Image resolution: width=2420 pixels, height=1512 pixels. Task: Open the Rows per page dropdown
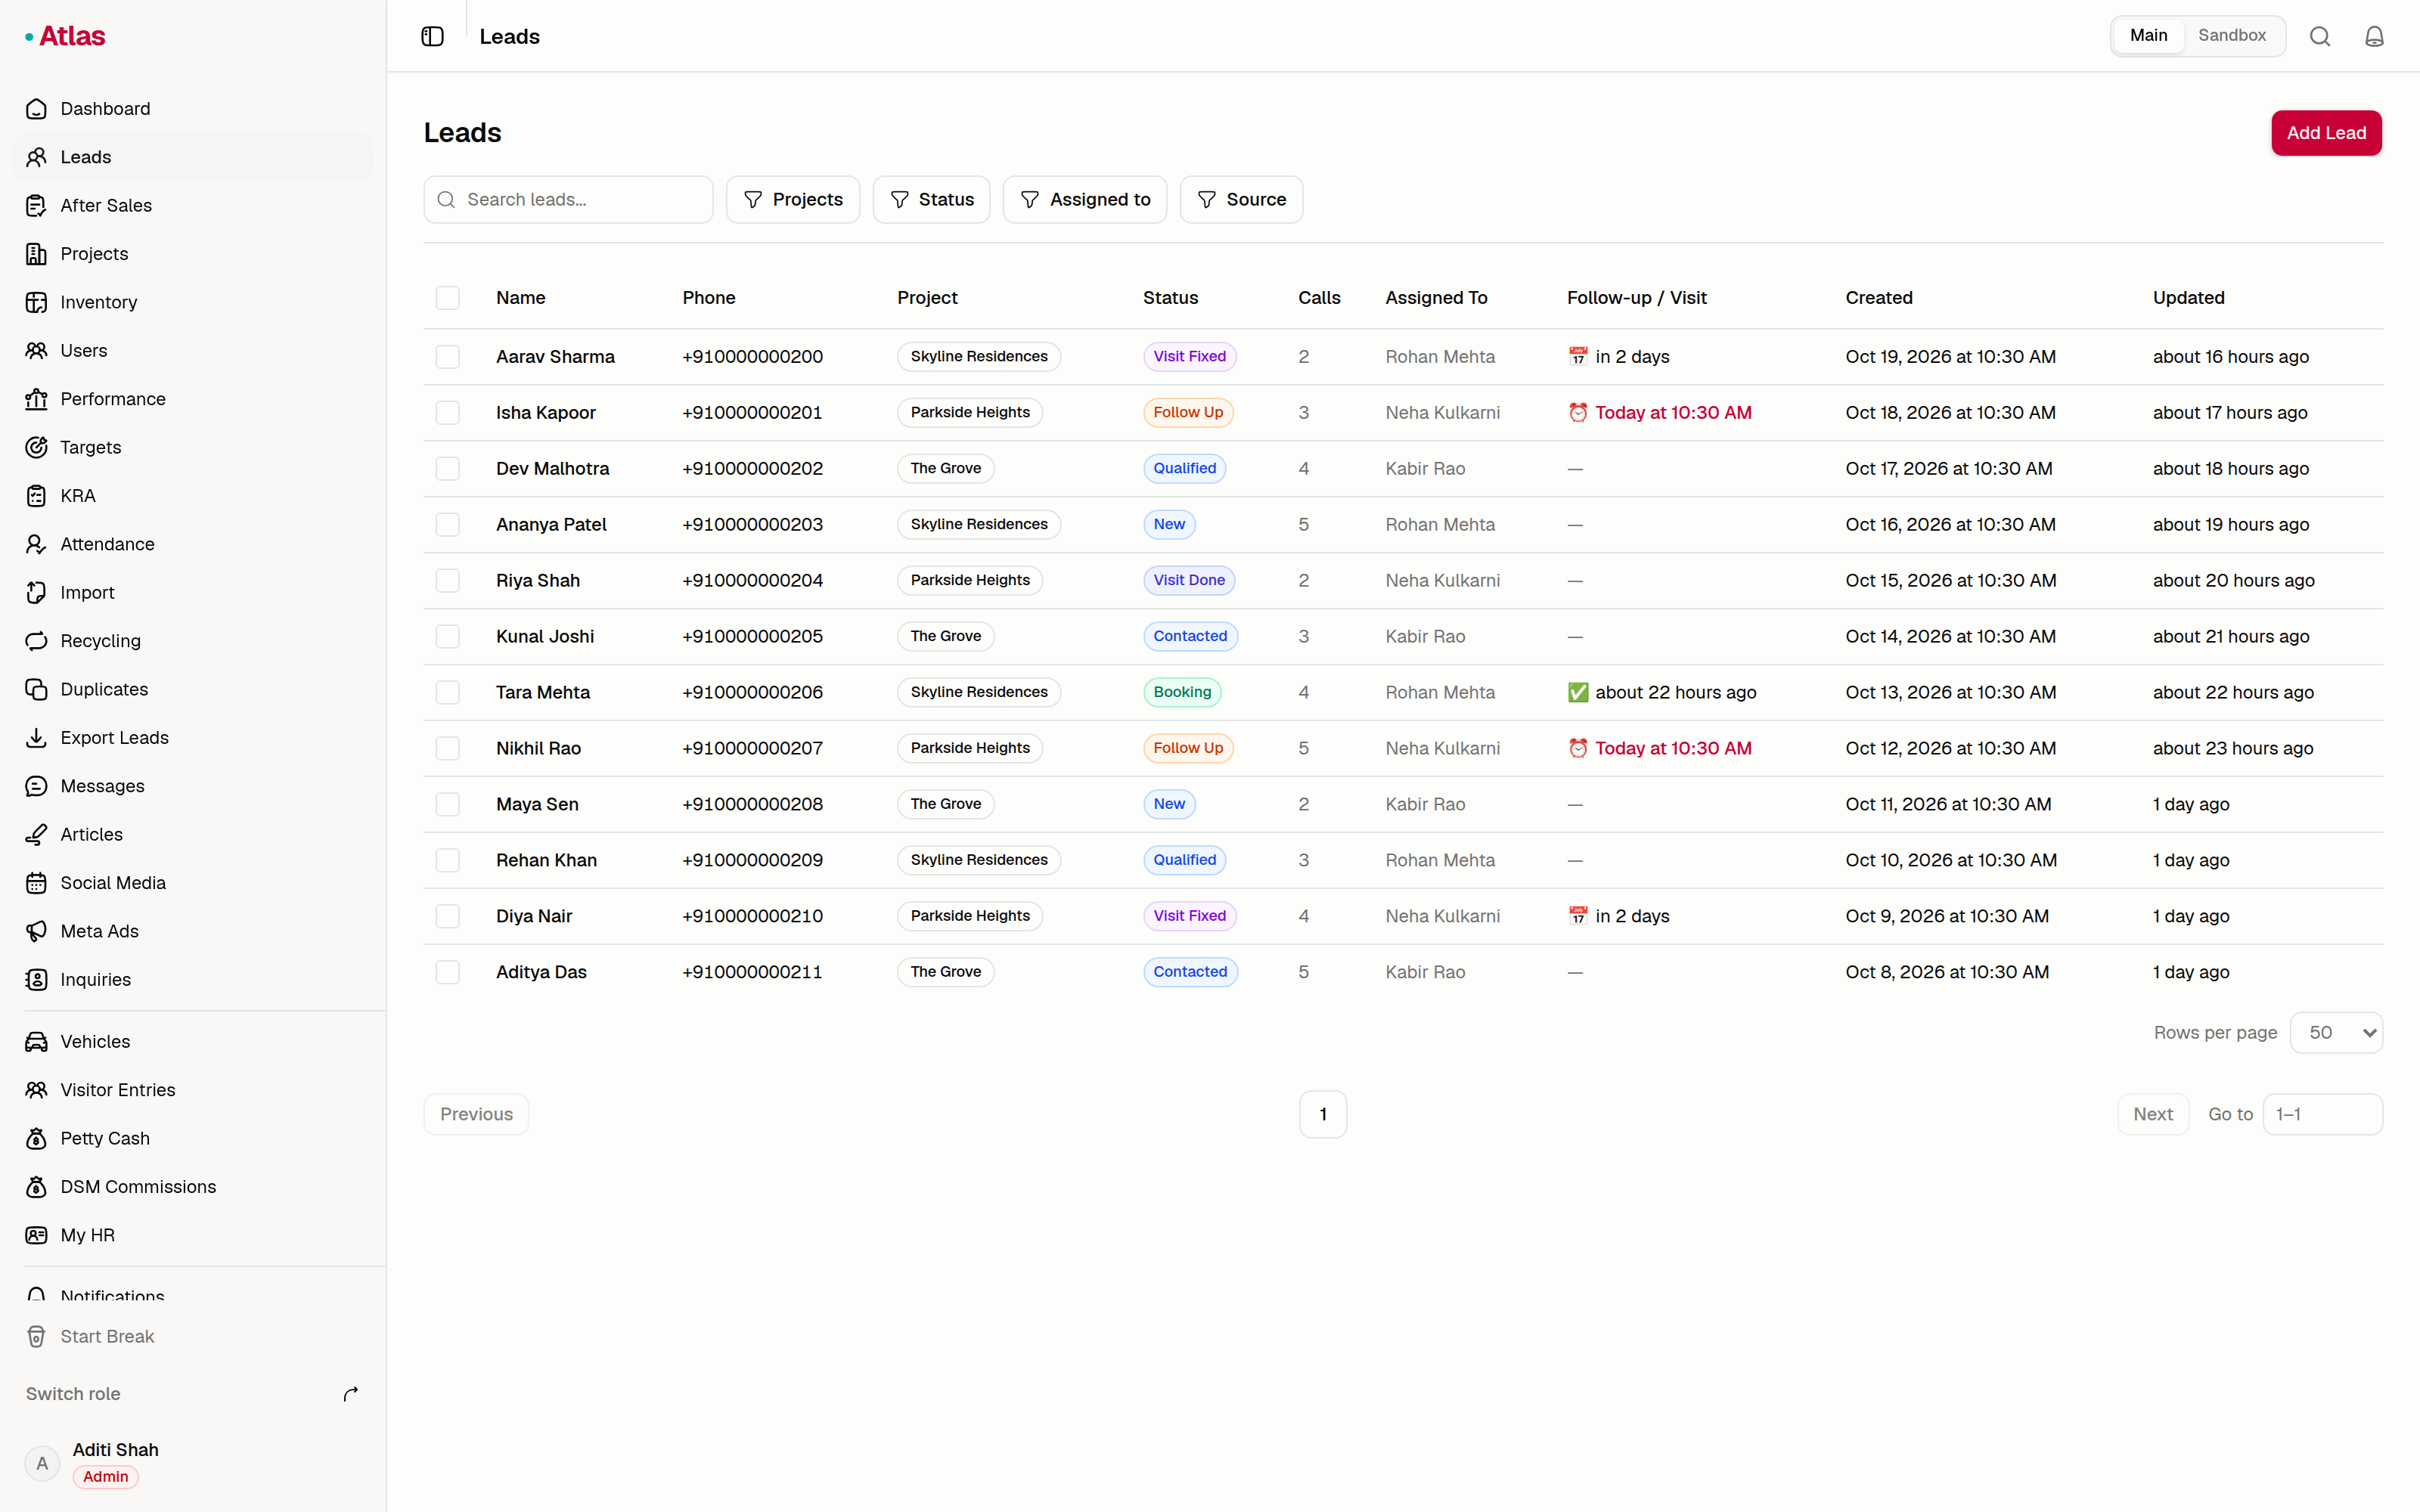point(2336,1033)
